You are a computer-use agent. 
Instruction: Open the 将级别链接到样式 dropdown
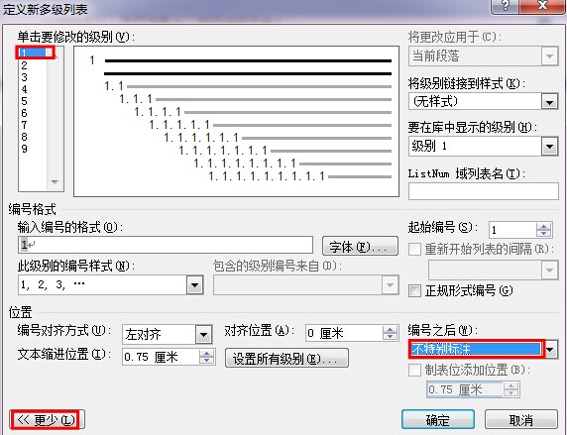pos(549,102)
